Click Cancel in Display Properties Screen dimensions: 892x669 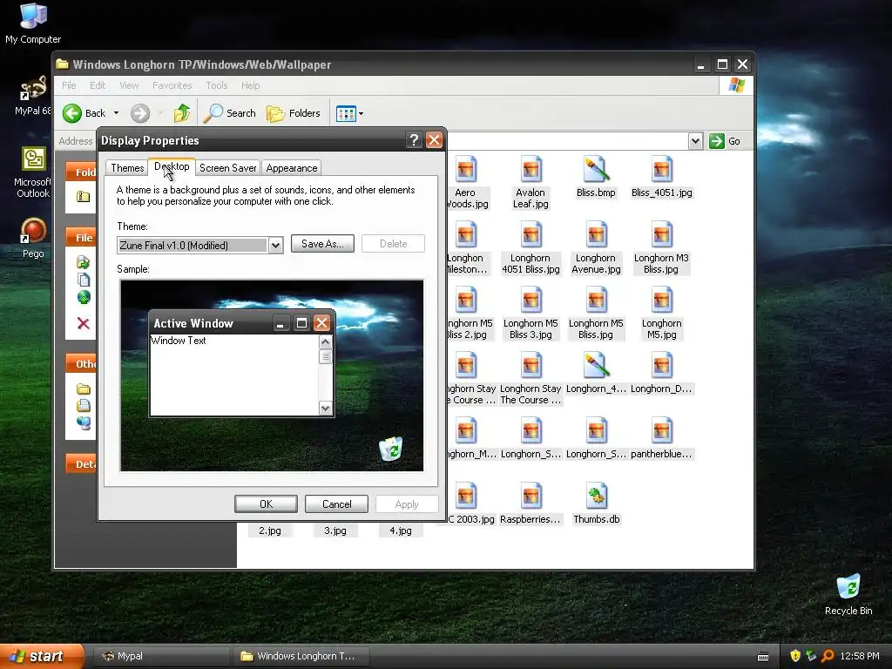336,504
